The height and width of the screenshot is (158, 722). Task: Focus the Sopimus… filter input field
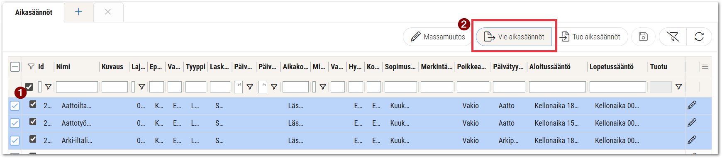(x=401, y=87)
